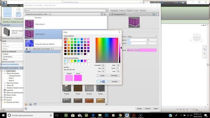Open the Seleccionar dropdown in ribbon
Image resolution: width=210 pixels, height=118 pixels.
coord(8,19)
